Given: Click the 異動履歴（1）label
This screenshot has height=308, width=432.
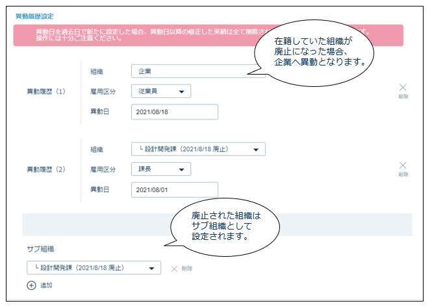Looking at the screenshot, I should click(46, 91).
